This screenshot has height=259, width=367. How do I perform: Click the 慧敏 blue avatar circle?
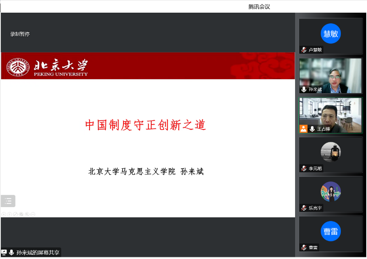click(x=331, y=34)
